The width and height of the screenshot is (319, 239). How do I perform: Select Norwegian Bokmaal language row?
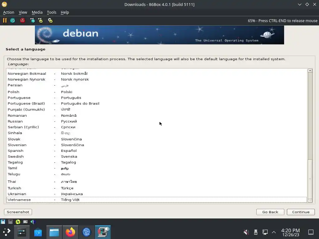pyautogui.click(x=156, y=73)
